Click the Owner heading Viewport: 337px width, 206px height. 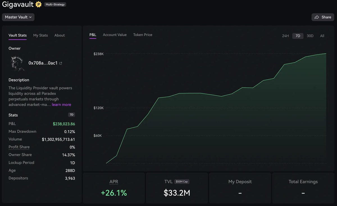(15, 48)
